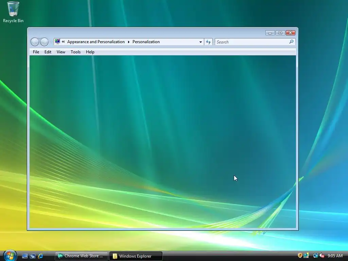The image size is (348, 261).
Task: Open the Edit menu
Action: [48, 52]
